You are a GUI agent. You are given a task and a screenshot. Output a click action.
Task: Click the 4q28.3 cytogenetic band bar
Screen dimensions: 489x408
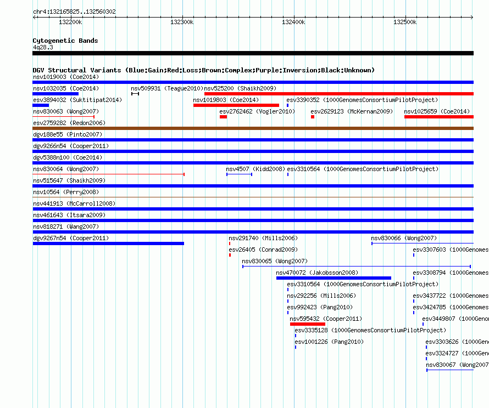(x=253, y=53)
